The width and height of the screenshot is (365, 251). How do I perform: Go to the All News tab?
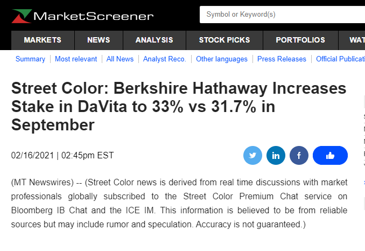[120, 59]
